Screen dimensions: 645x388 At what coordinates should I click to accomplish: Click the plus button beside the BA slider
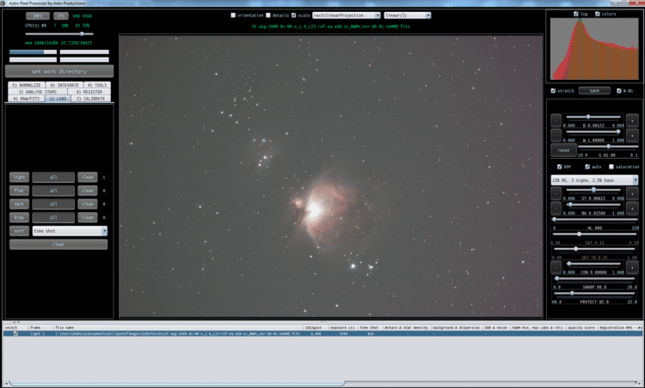click(632, 209)
